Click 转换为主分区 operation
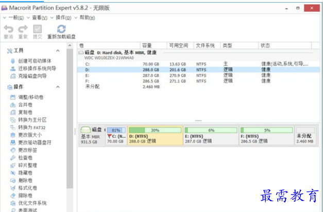The height and width of the screenshot is (212, 323). (x=32, y=120)
